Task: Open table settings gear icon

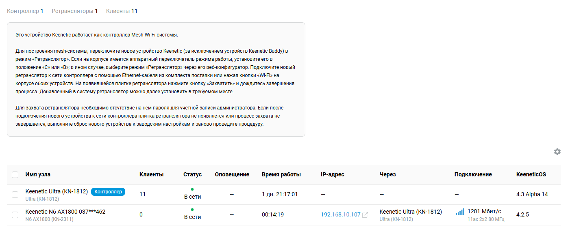Action: click(x=557, y=152)
